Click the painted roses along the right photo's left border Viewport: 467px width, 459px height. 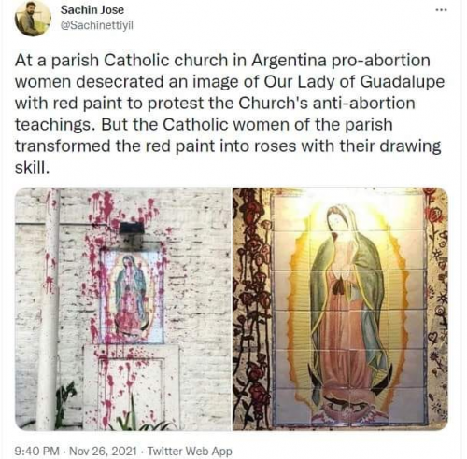click(253, 309)
